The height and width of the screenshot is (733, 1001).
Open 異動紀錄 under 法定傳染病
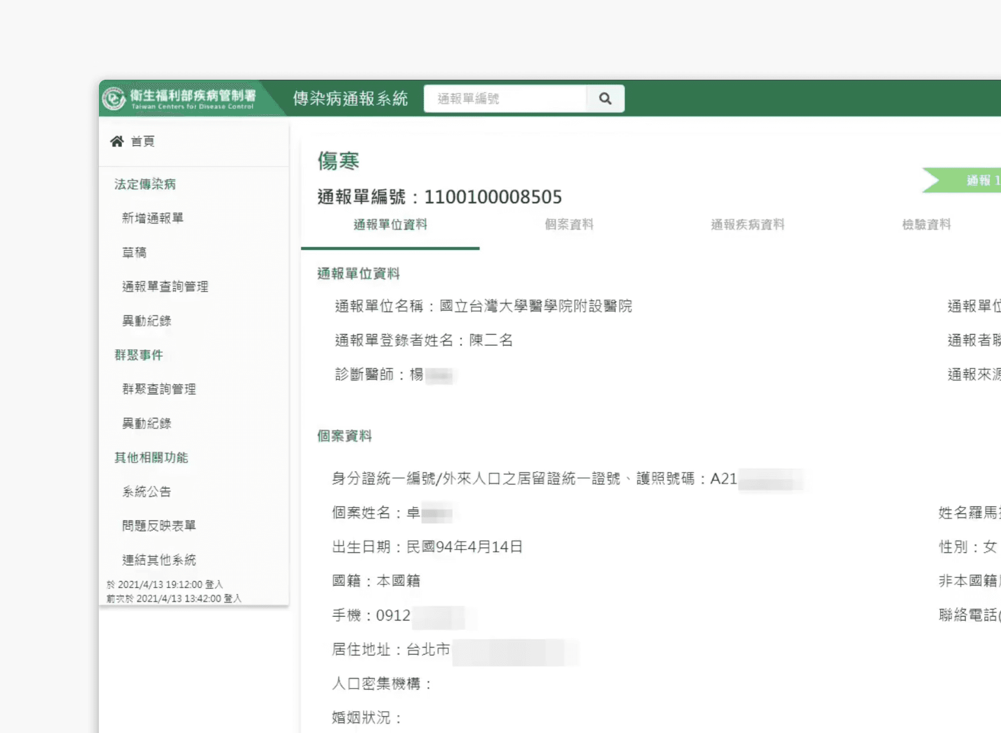click(147, 321)
